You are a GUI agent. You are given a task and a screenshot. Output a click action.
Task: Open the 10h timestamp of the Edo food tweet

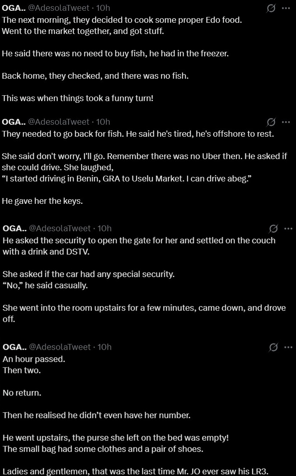103,8
